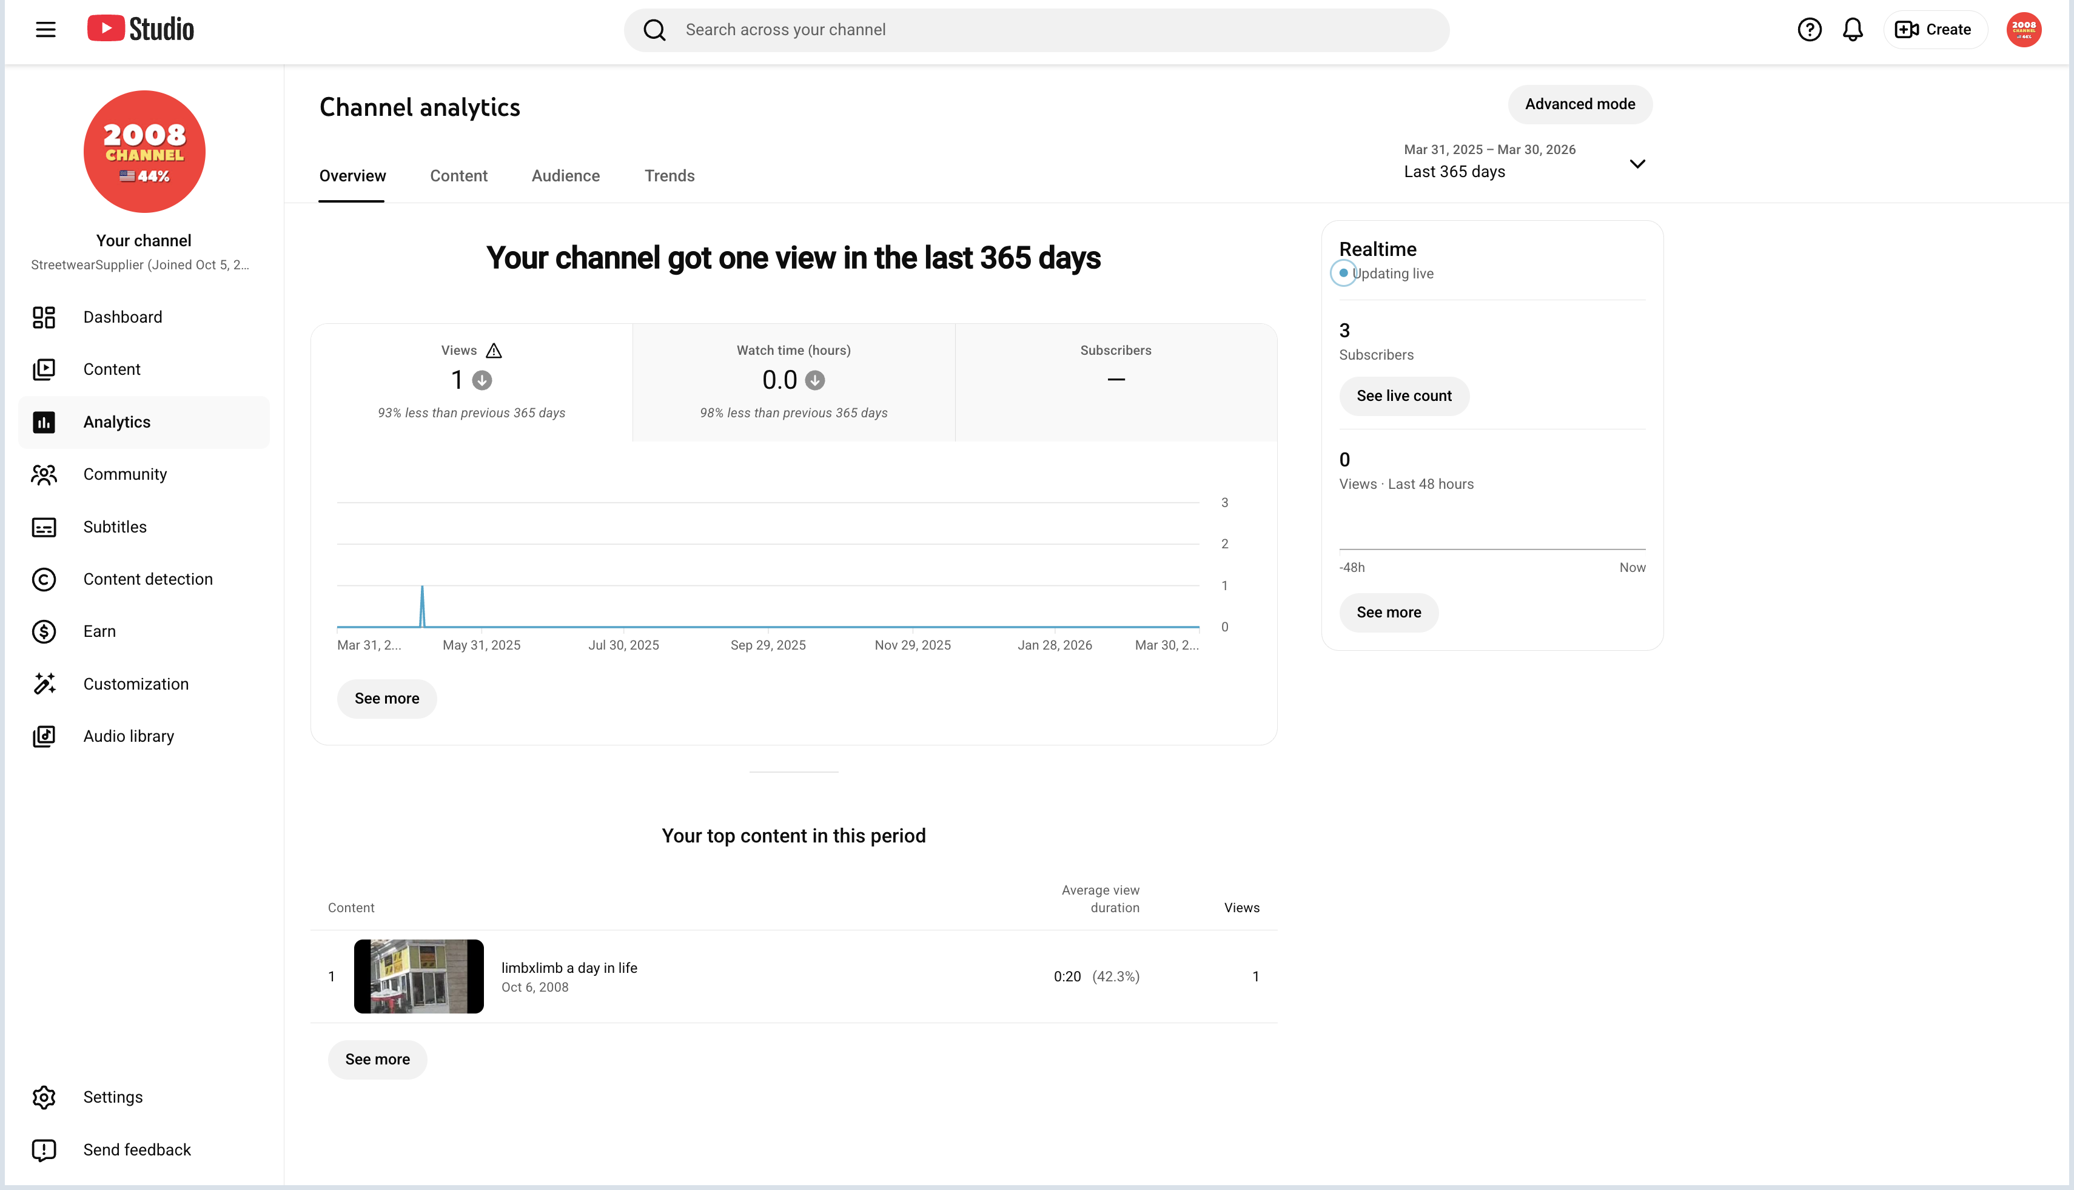Click the views chart spike in April 2025
2074x1190 pixels.
(x=423, y=607)
